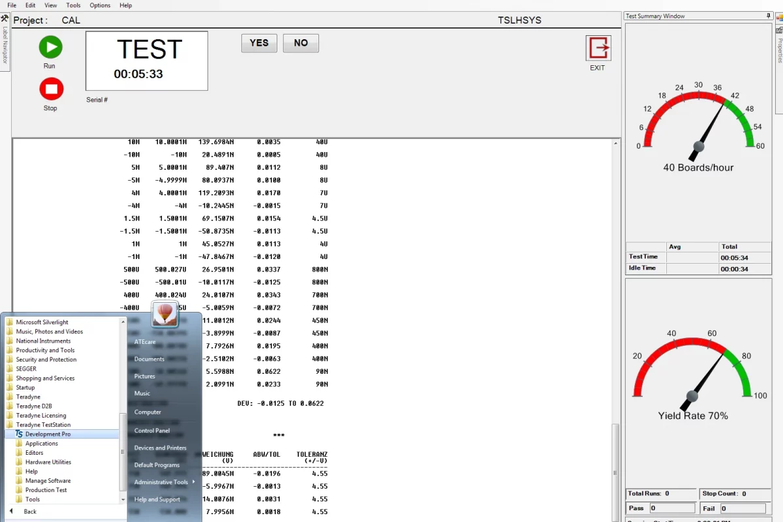Click the NO button
The width and height of the screenshot is (783, 522).
(301, 43)
